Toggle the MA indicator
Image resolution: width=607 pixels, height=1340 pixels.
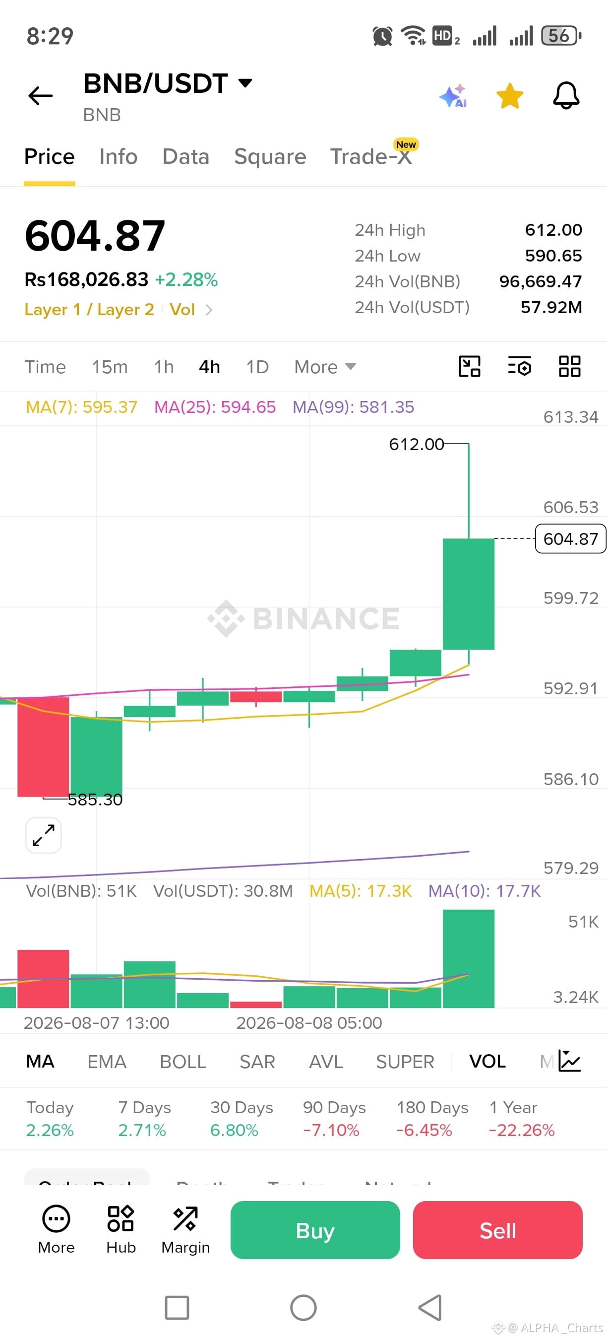[x=40, y=1061]
